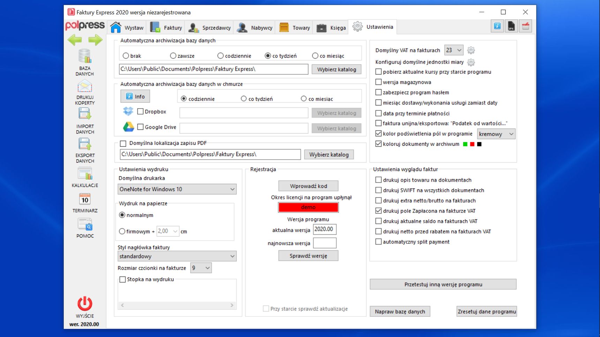Click Napraw bazę danych button
The height and width of the screenshot is (337, 600).
tap(400, 312)
